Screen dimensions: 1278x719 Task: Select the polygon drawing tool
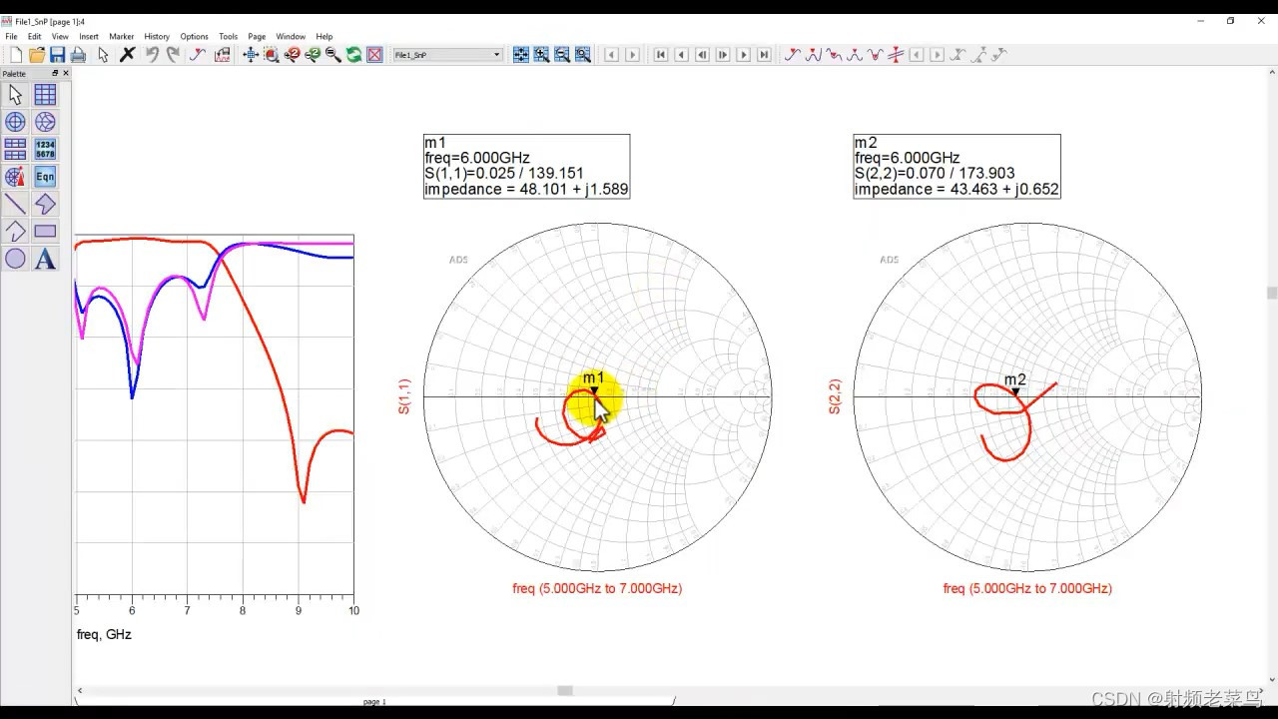(x=45, y=204)
